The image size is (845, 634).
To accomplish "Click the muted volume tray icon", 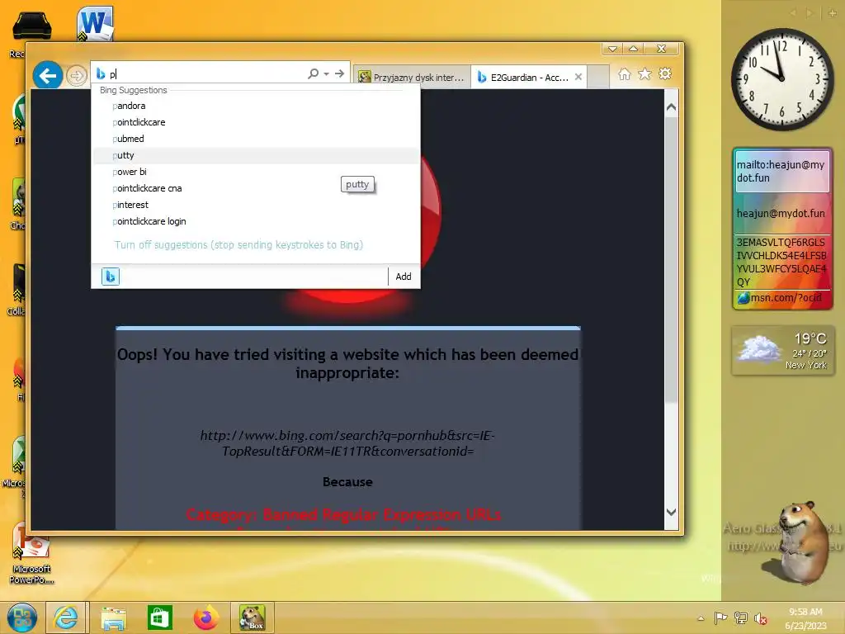I will click(x=760, y=618).
